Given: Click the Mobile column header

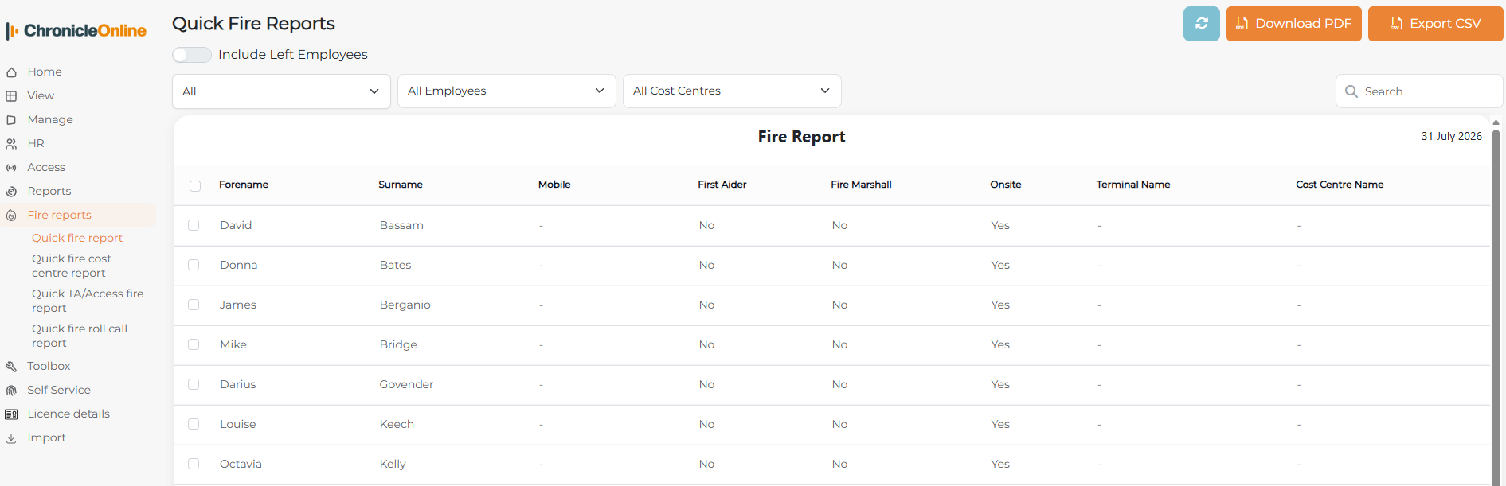Looking at the screenshot, I should [x=554, y=185].
